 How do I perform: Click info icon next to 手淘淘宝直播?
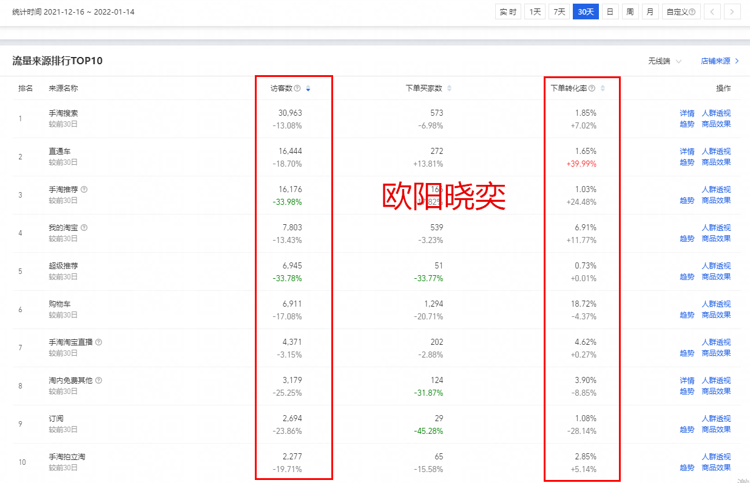(x=99, y=342)
